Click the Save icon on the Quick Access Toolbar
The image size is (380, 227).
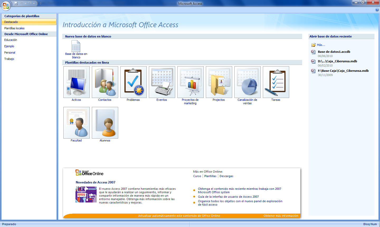[x=16, y=3]
